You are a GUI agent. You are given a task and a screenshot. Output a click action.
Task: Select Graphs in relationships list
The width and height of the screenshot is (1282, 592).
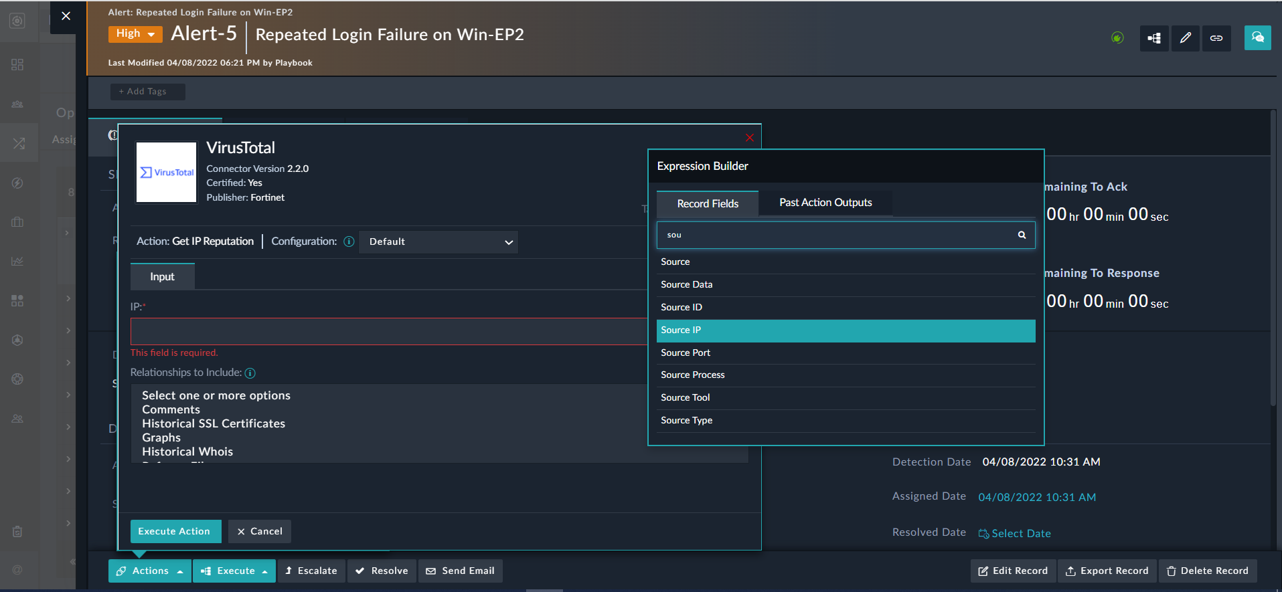coord(161,437)
